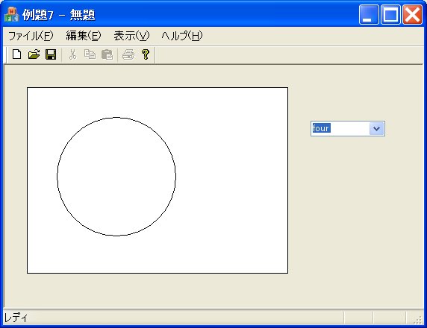The height and width of the screenshot is (328, 427).
Task: Open the ファイル(F) menu
Action: click(x=31, y=36)
